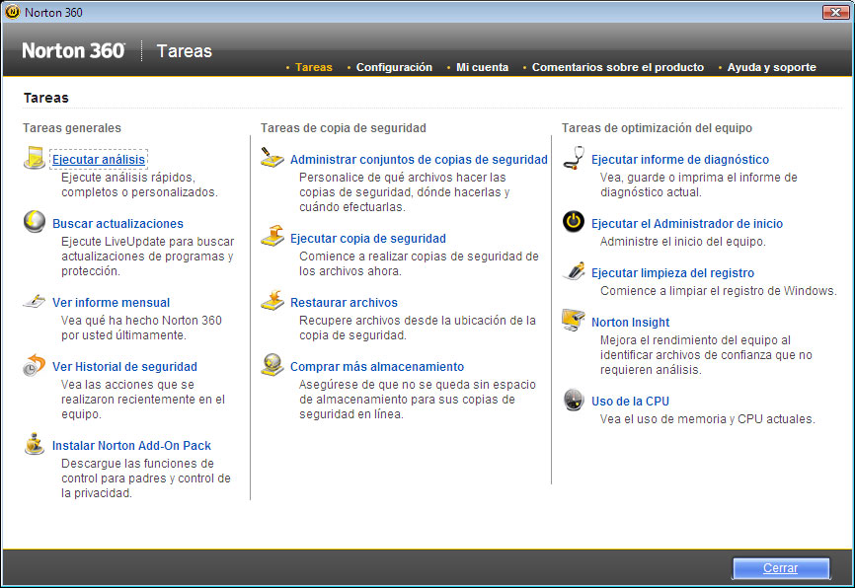Launch the Ejecutar limpieza del registro link

point(672,273)
